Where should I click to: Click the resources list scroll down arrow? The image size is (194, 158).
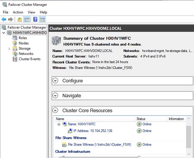click(x=189, y=154)
